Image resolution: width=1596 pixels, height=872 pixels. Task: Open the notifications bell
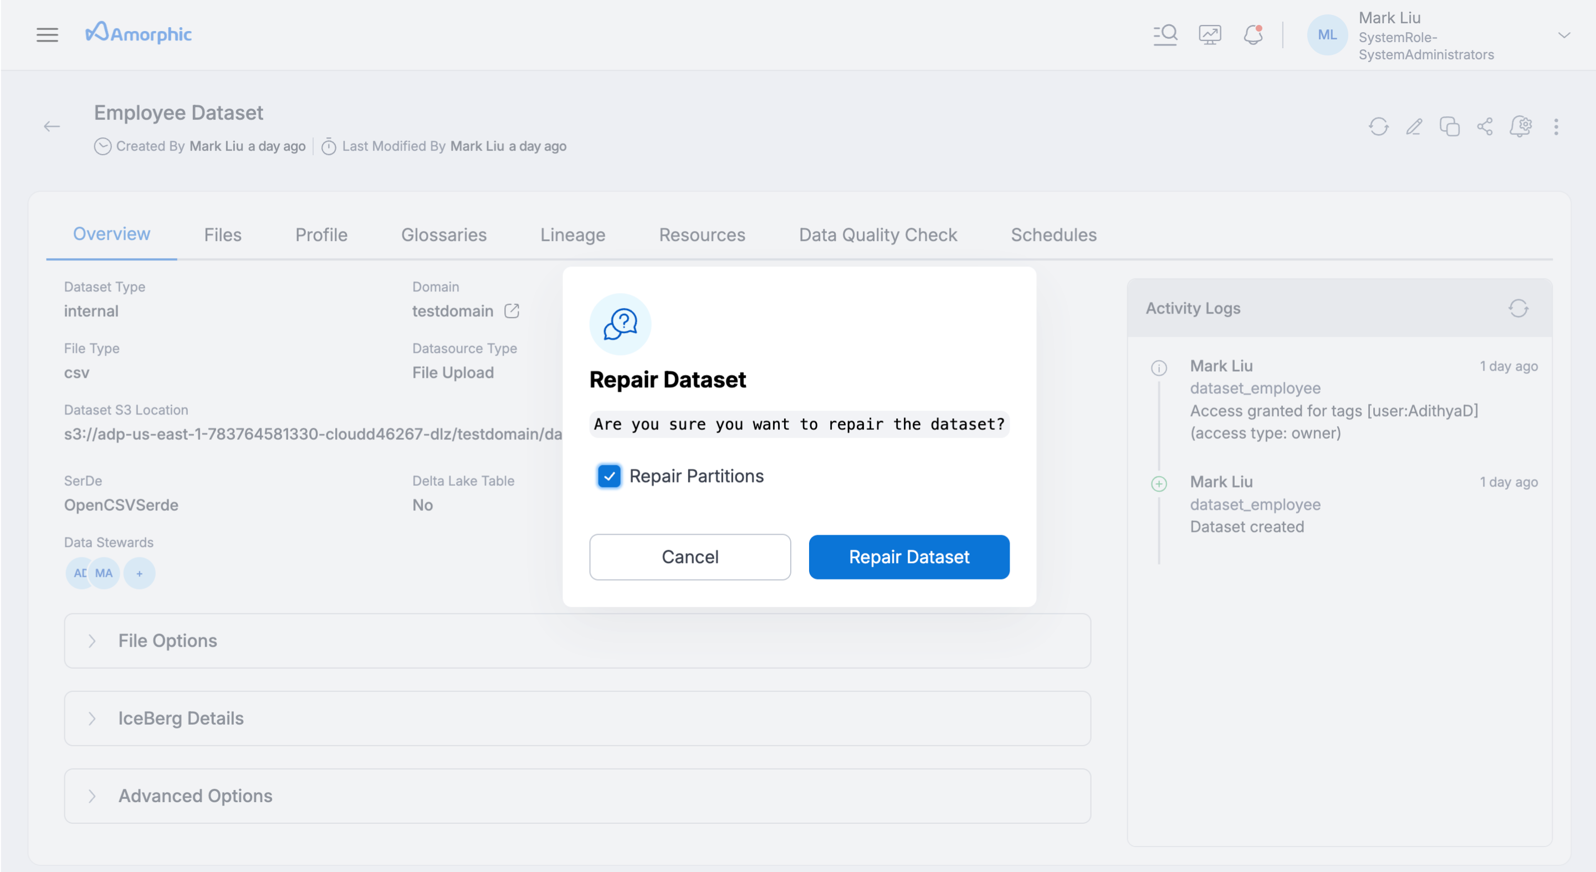(x=1253, y=35)
